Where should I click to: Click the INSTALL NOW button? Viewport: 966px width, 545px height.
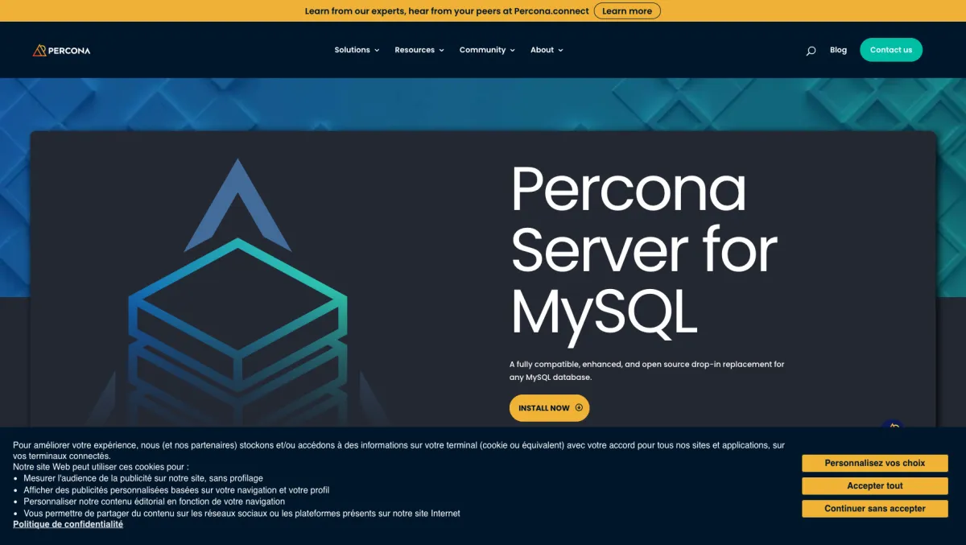[x=549, y=407]
